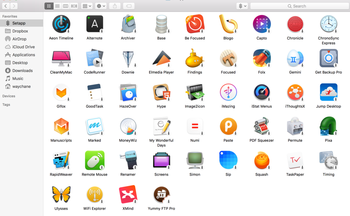Click the Search field
The image size is (350, 216).
pos(299,6)
